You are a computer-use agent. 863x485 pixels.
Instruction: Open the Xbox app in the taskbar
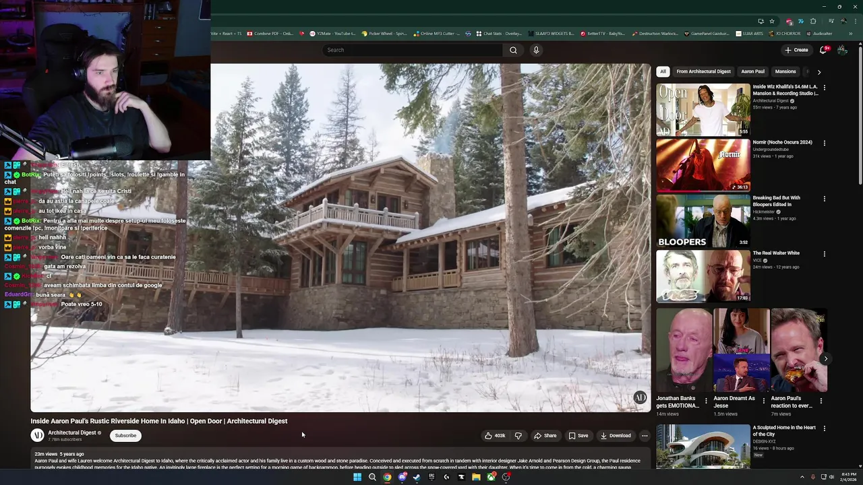[491, 477]
